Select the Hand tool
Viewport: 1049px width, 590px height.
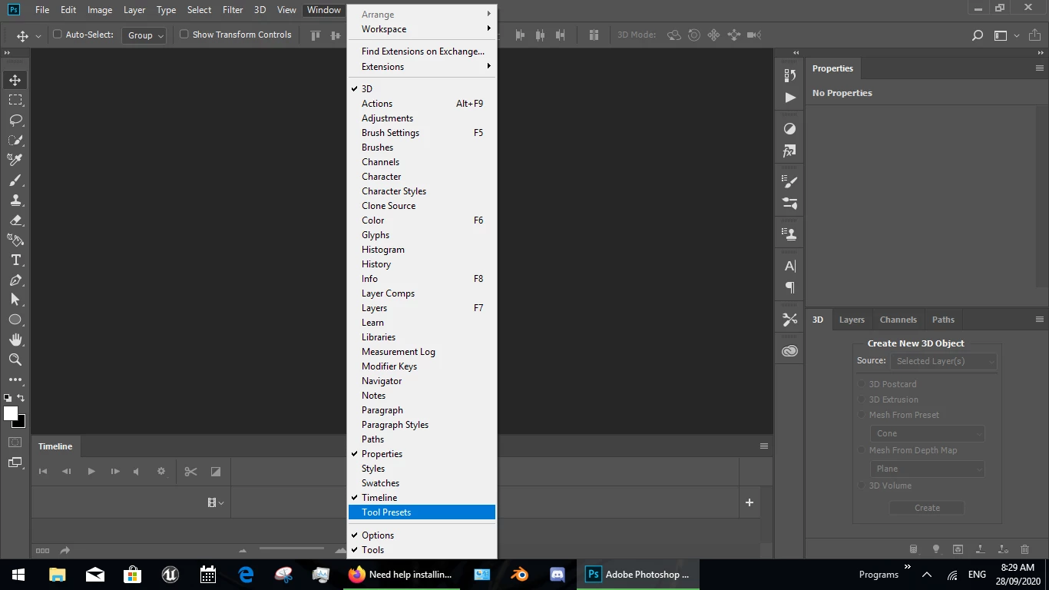tap(15, 340)
